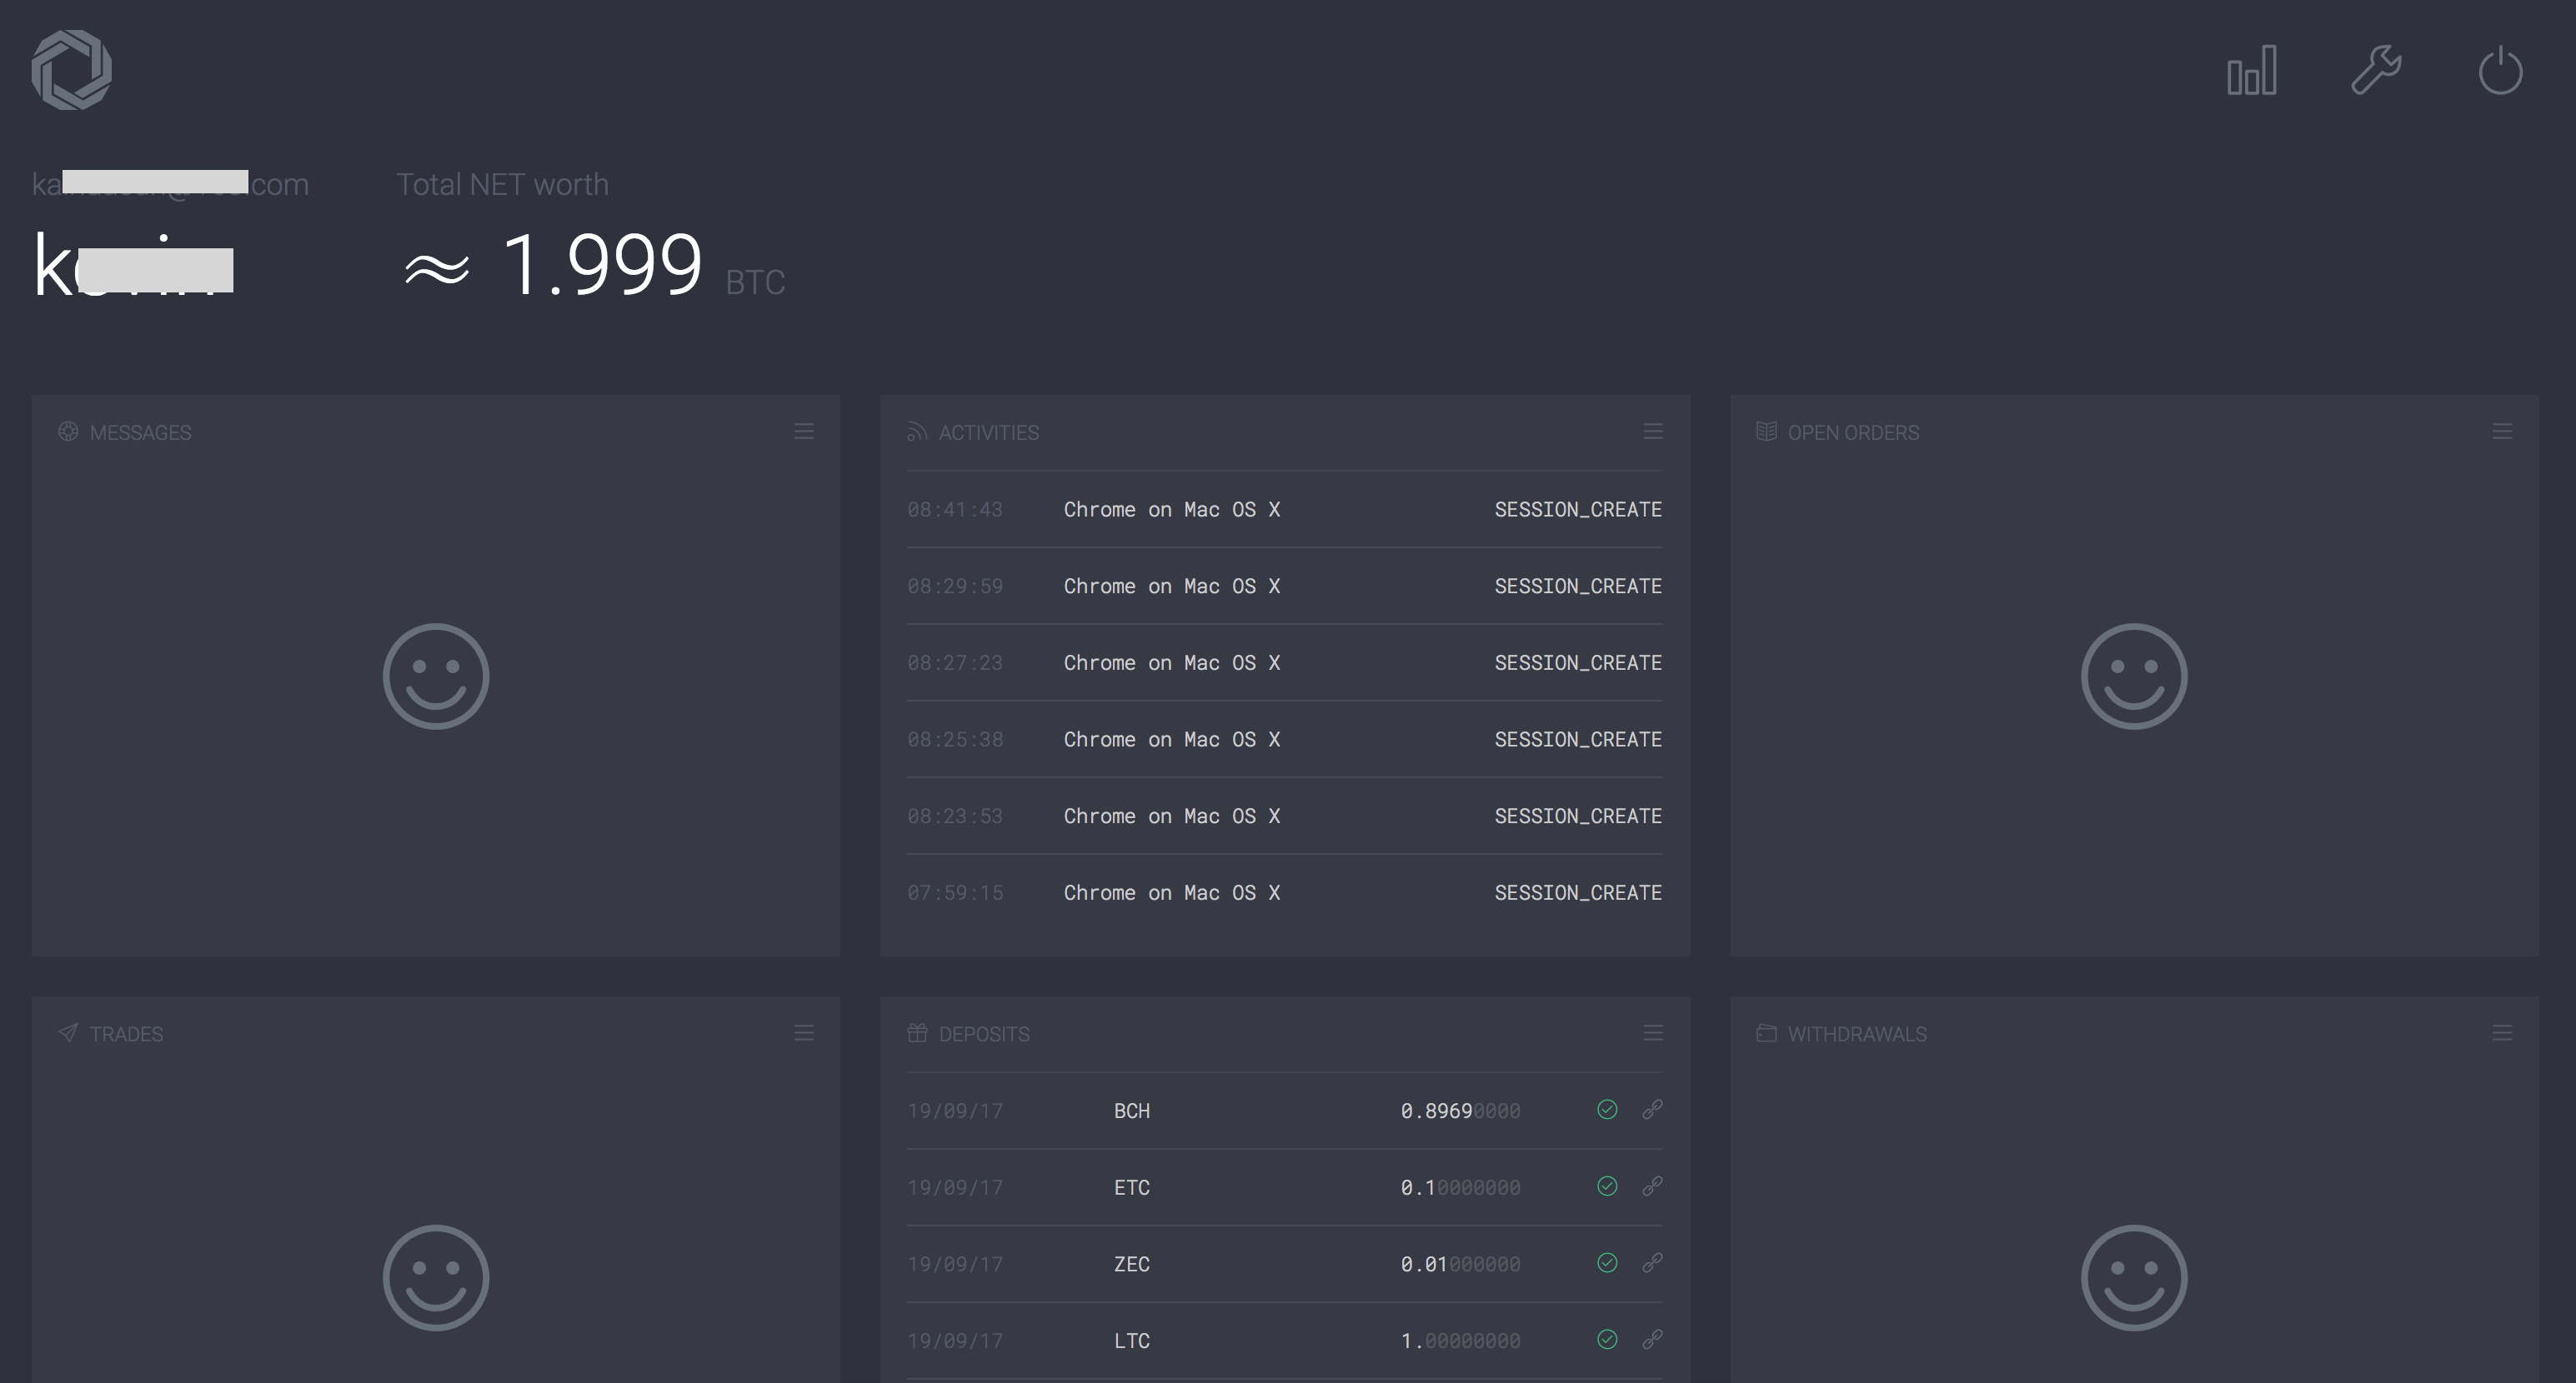Open the link icon on ETC deposit
Viewport: 2576px width, 1383px height.
(1652, 1186)
